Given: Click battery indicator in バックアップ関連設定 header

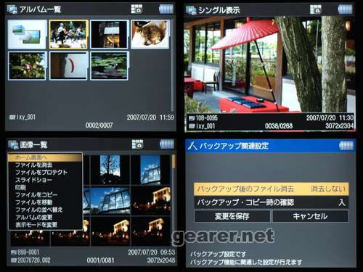Looking at the screenshot, I should click(x=346, y=146).
